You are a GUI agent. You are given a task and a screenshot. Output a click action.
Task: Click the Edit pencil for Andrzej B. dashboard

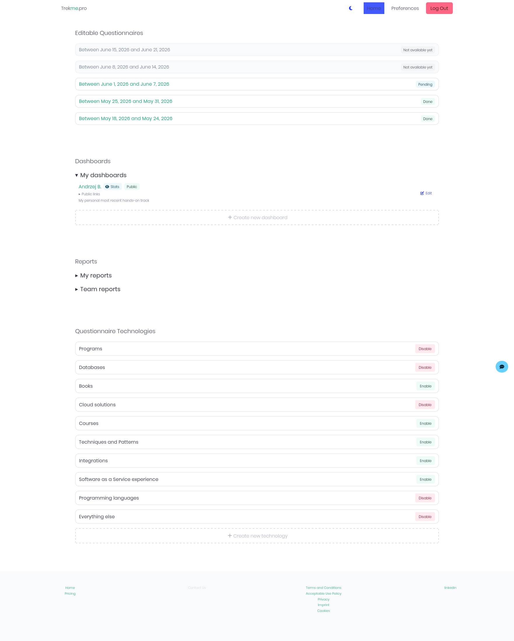pyautogui.click(x=426, y=193)
